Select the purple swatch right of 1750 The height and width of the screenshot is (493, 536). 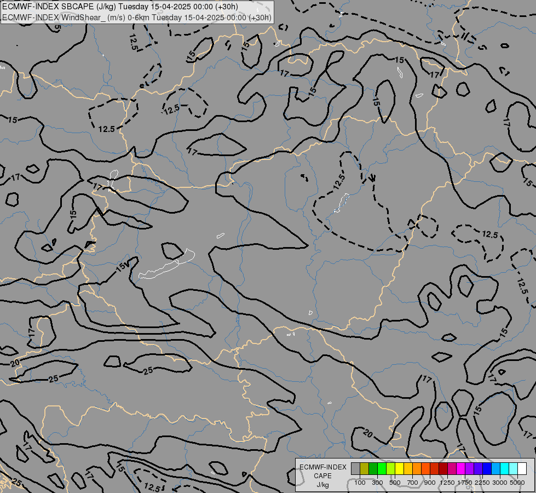[469, 469]
